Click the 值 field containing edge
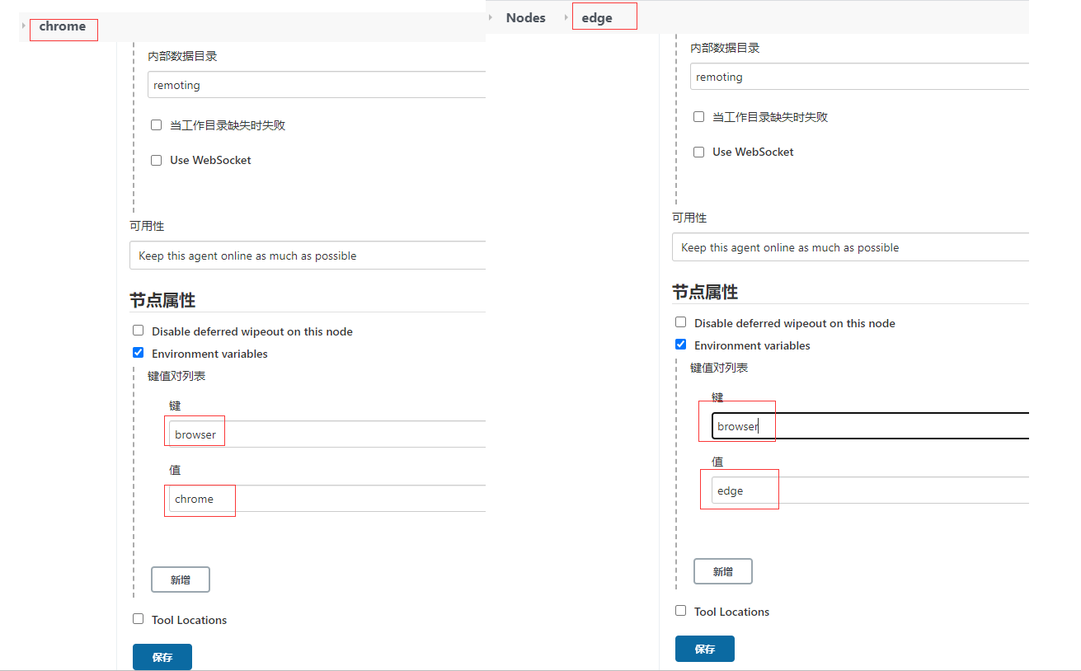 click(x=866, y=490)
